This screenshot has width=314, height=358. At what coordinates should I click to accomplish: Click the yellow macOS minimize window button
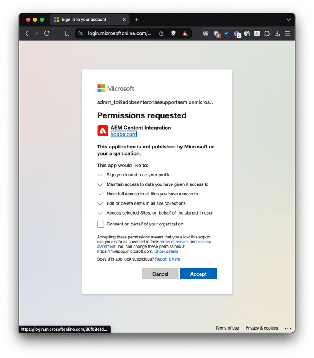(x=35, y=20)
